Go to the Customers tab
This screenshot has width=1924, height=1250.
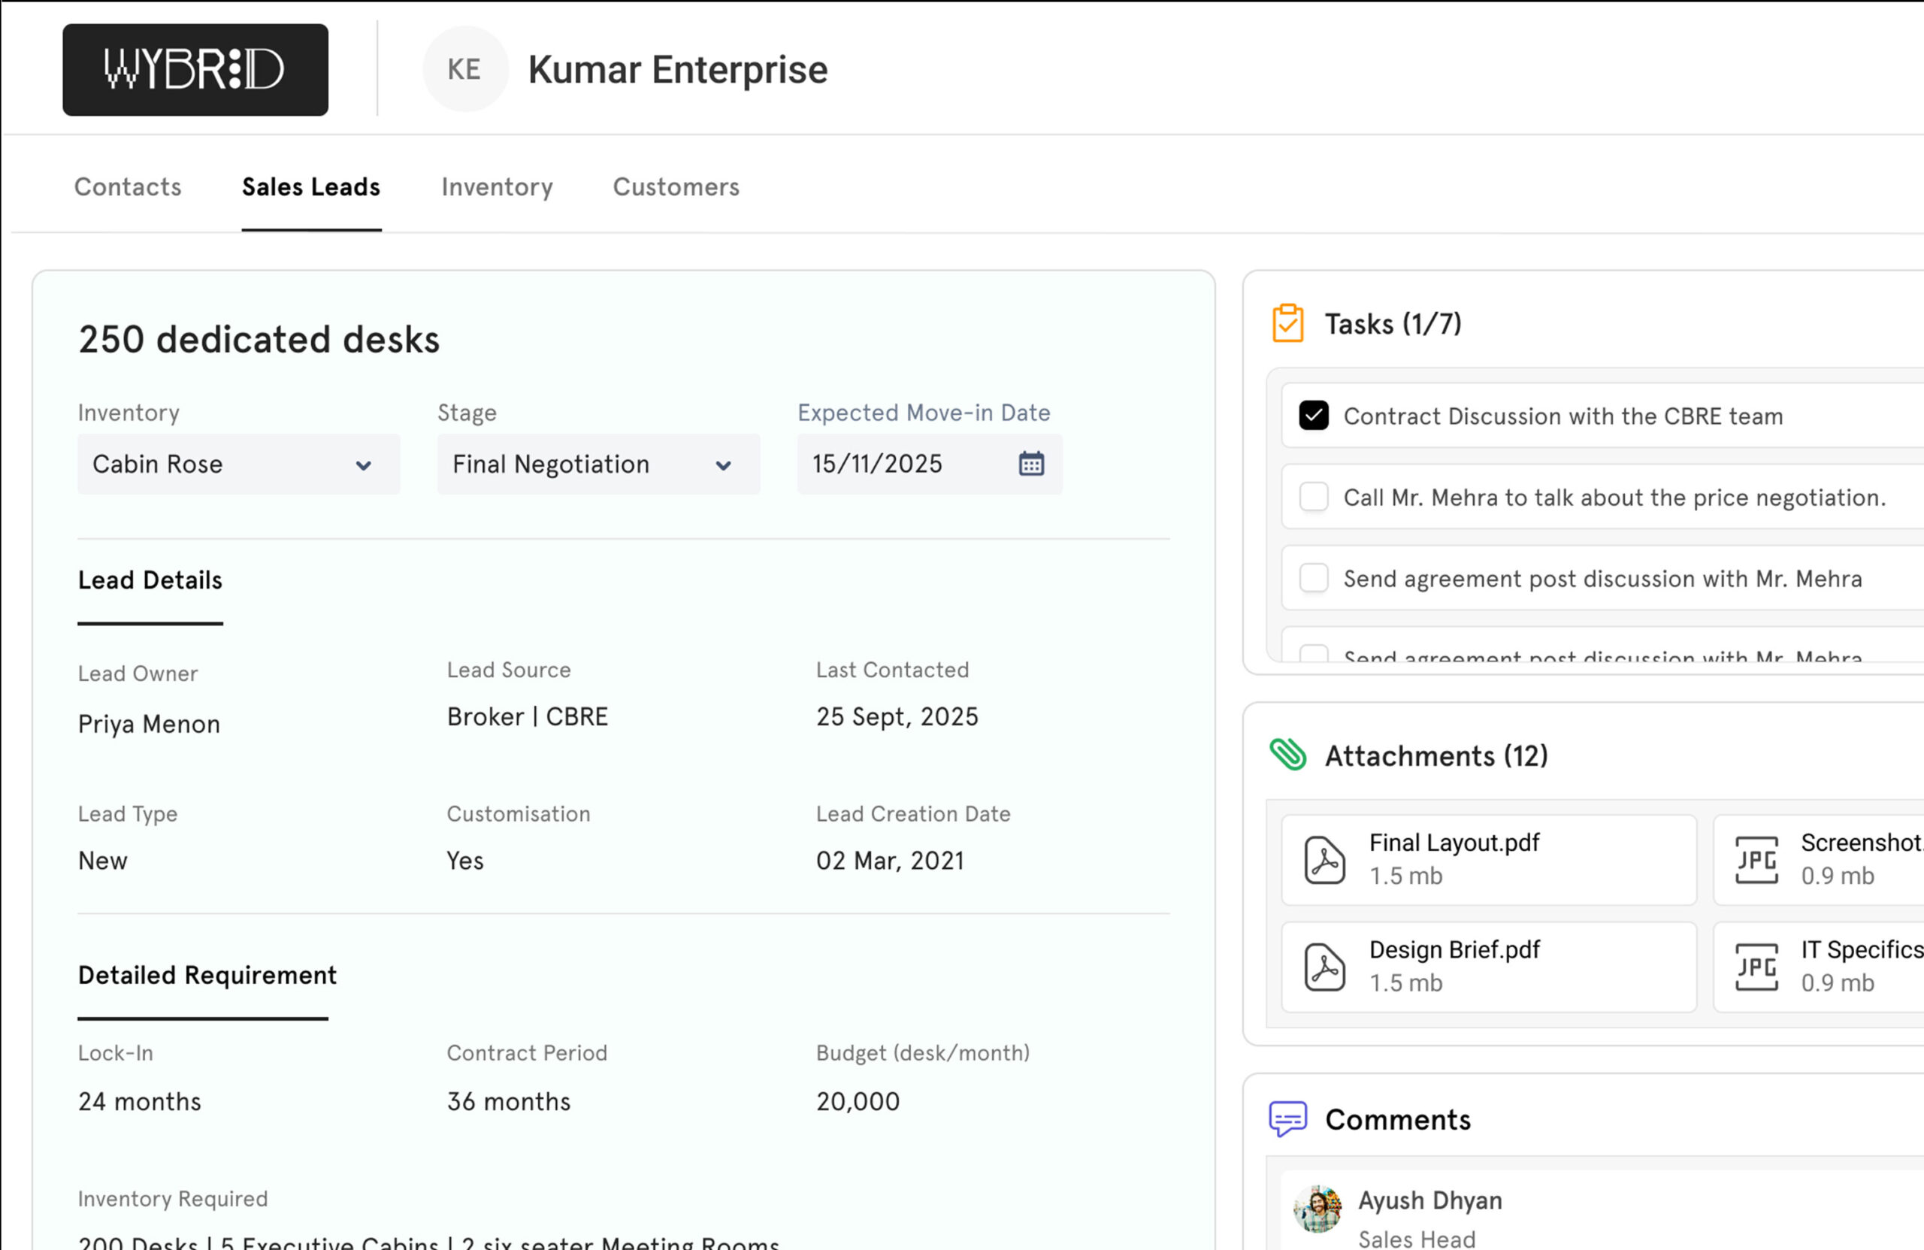(676, 186)
